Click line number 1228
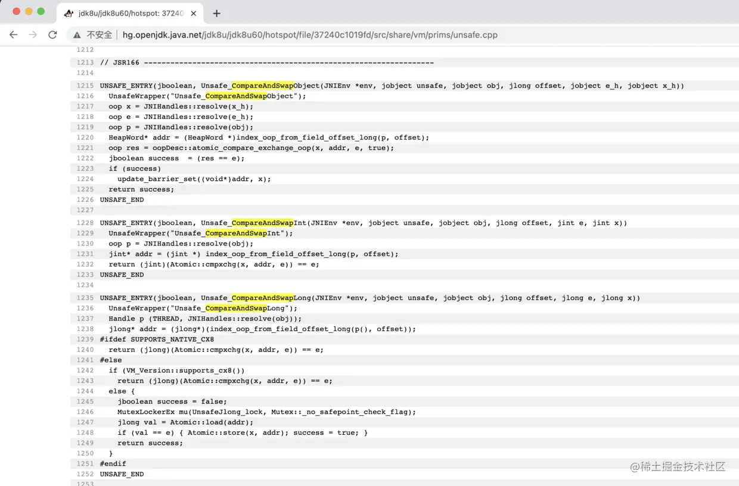This screenshot has height=486, width=739. coord(85,223)
